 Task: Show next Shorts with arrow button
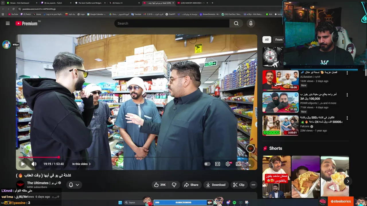tap(348, 181)
